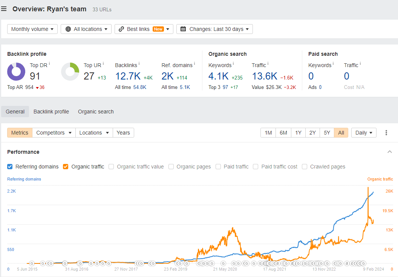Click the Top UR donut gauge
398x277 pixels.
[70, 72]
